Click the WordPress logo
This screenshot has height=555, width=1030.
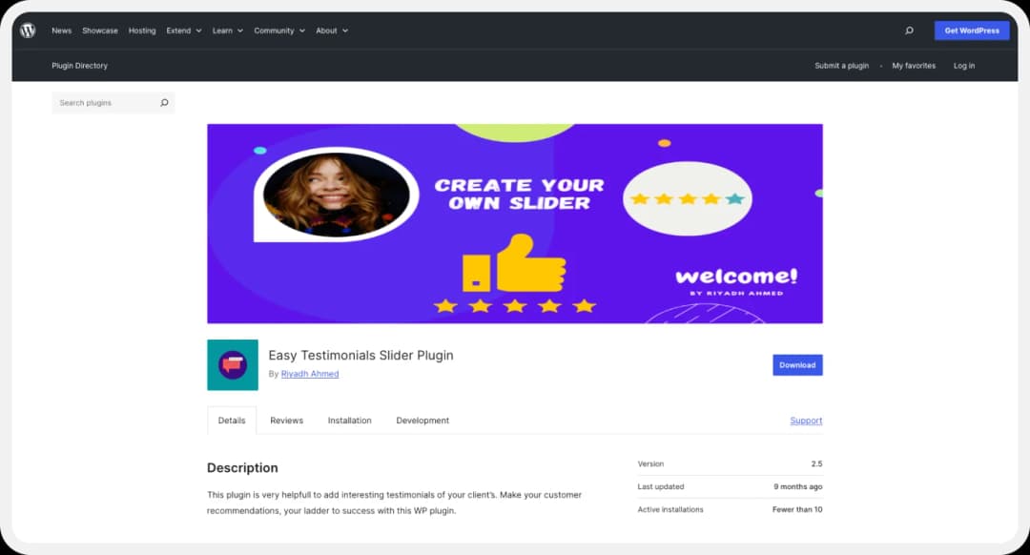(x=28, y=30)
